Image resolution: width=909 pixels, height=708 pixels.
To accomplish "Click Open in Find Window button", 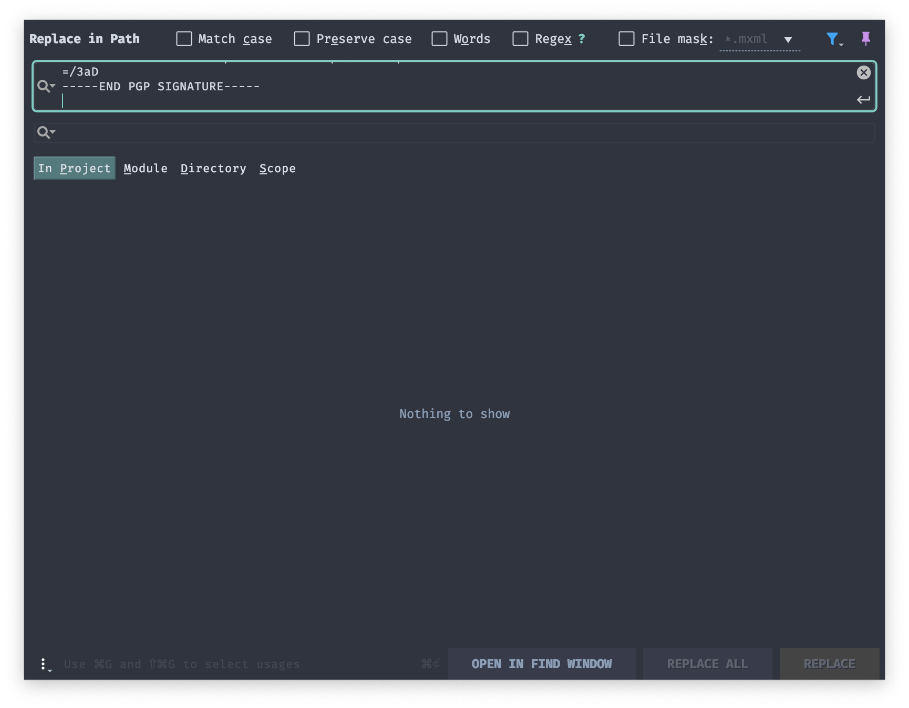I will (541, 664).
